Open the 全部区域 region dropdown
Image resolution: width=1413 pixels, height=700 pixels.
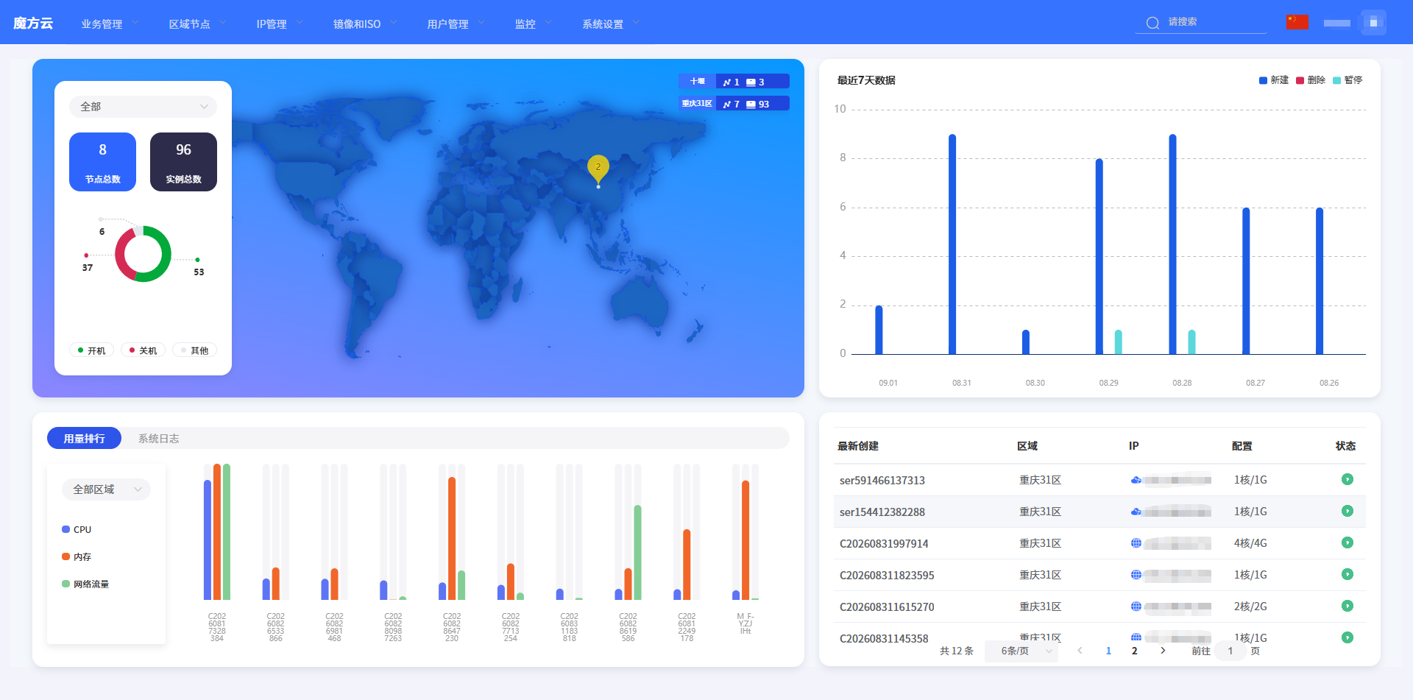point(107,489)
